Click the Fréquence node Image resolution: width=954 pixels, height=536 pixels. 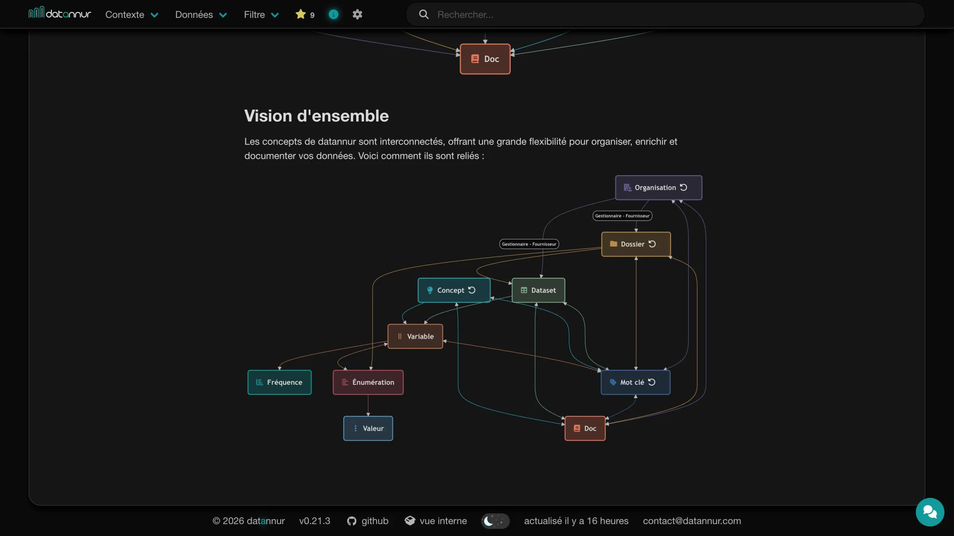click(x=279, y=382)
